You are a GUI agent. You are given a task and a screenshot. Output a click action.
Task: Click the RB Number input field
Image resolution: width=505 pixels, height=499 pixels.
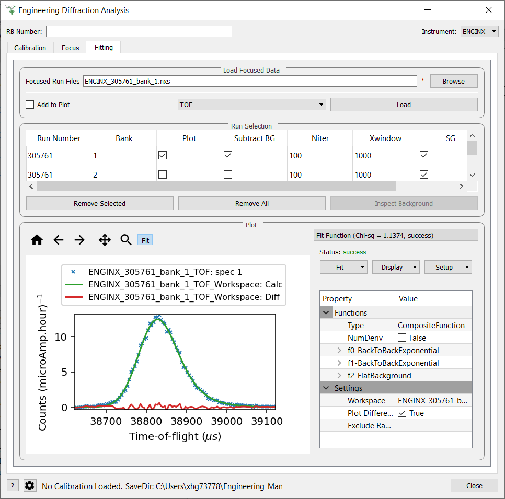(x=139, y=32)
